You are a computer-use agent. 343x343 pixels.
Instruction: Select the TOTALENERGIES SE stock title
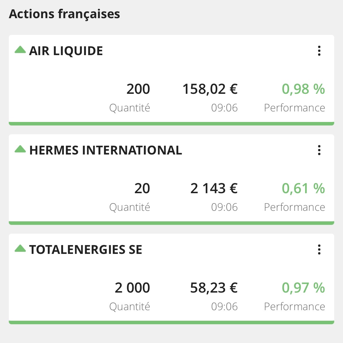pos(86,250)
